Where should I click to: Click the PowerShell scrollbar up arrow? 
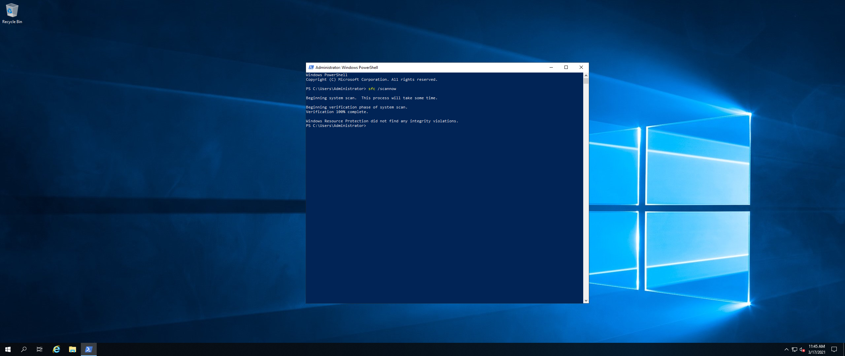pos(586,75)
